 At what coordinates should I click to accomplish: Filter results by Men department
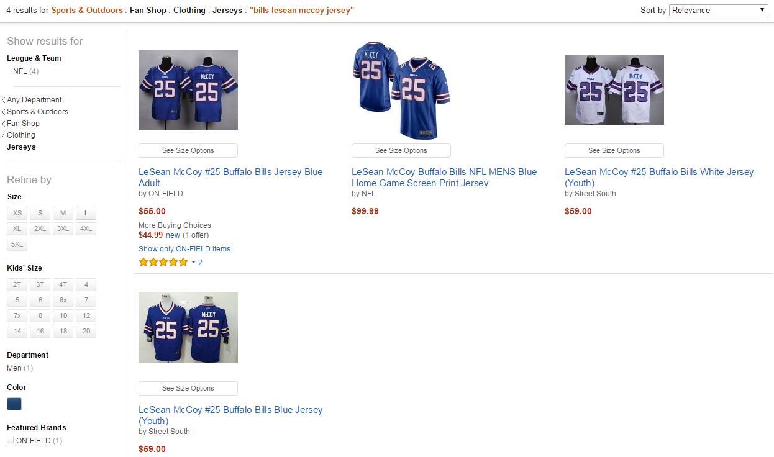14,368
